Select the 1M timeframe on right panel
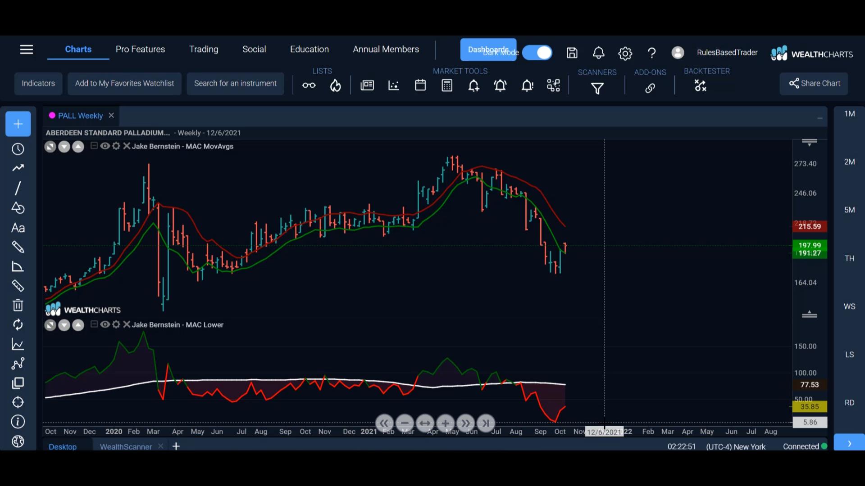This screenshot has height=486, width=865. 849,114
